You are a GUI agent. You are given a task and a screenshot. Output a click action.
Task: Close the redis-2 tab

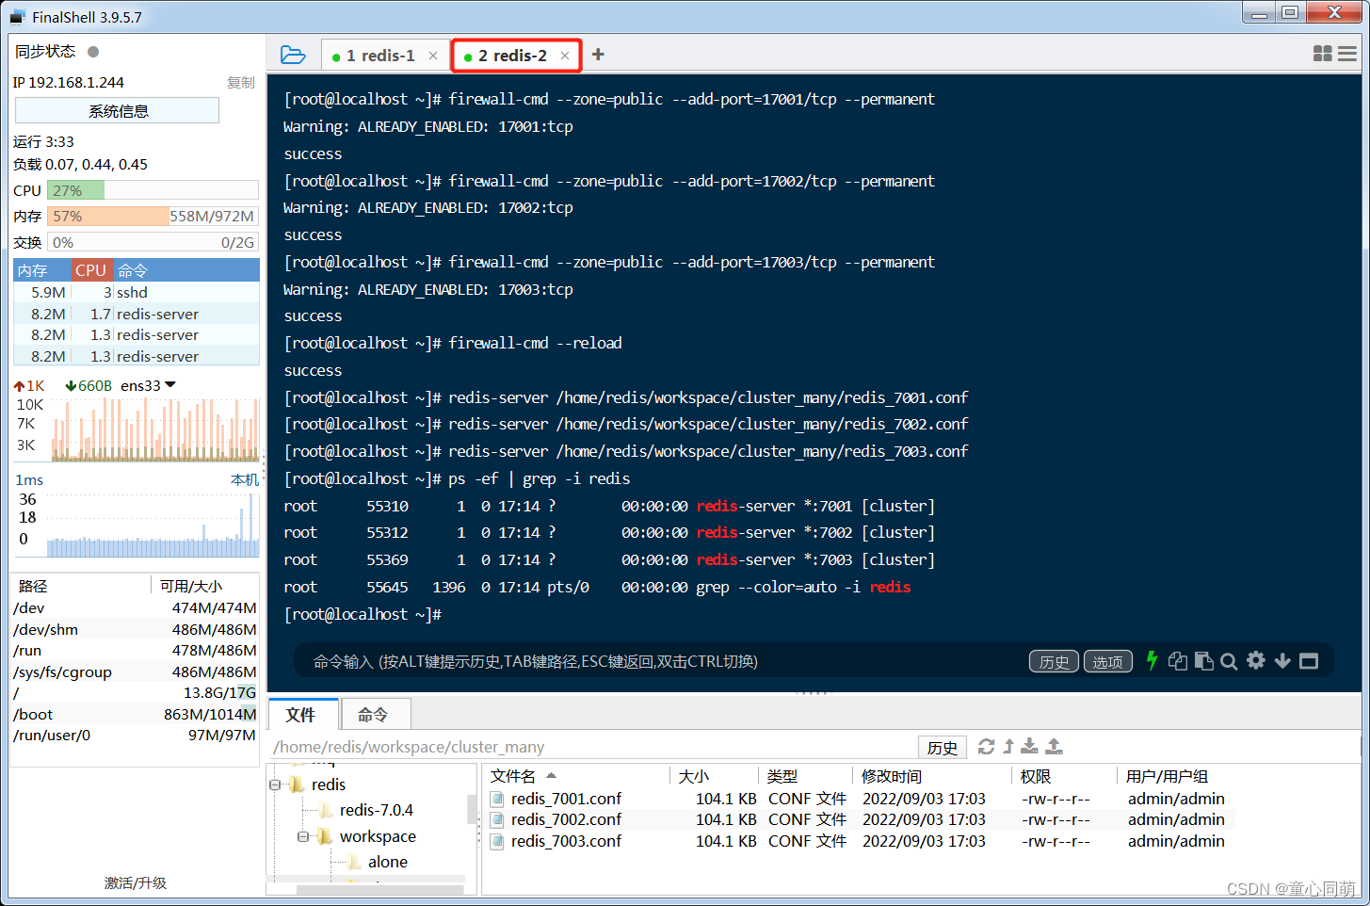point(565,56)
